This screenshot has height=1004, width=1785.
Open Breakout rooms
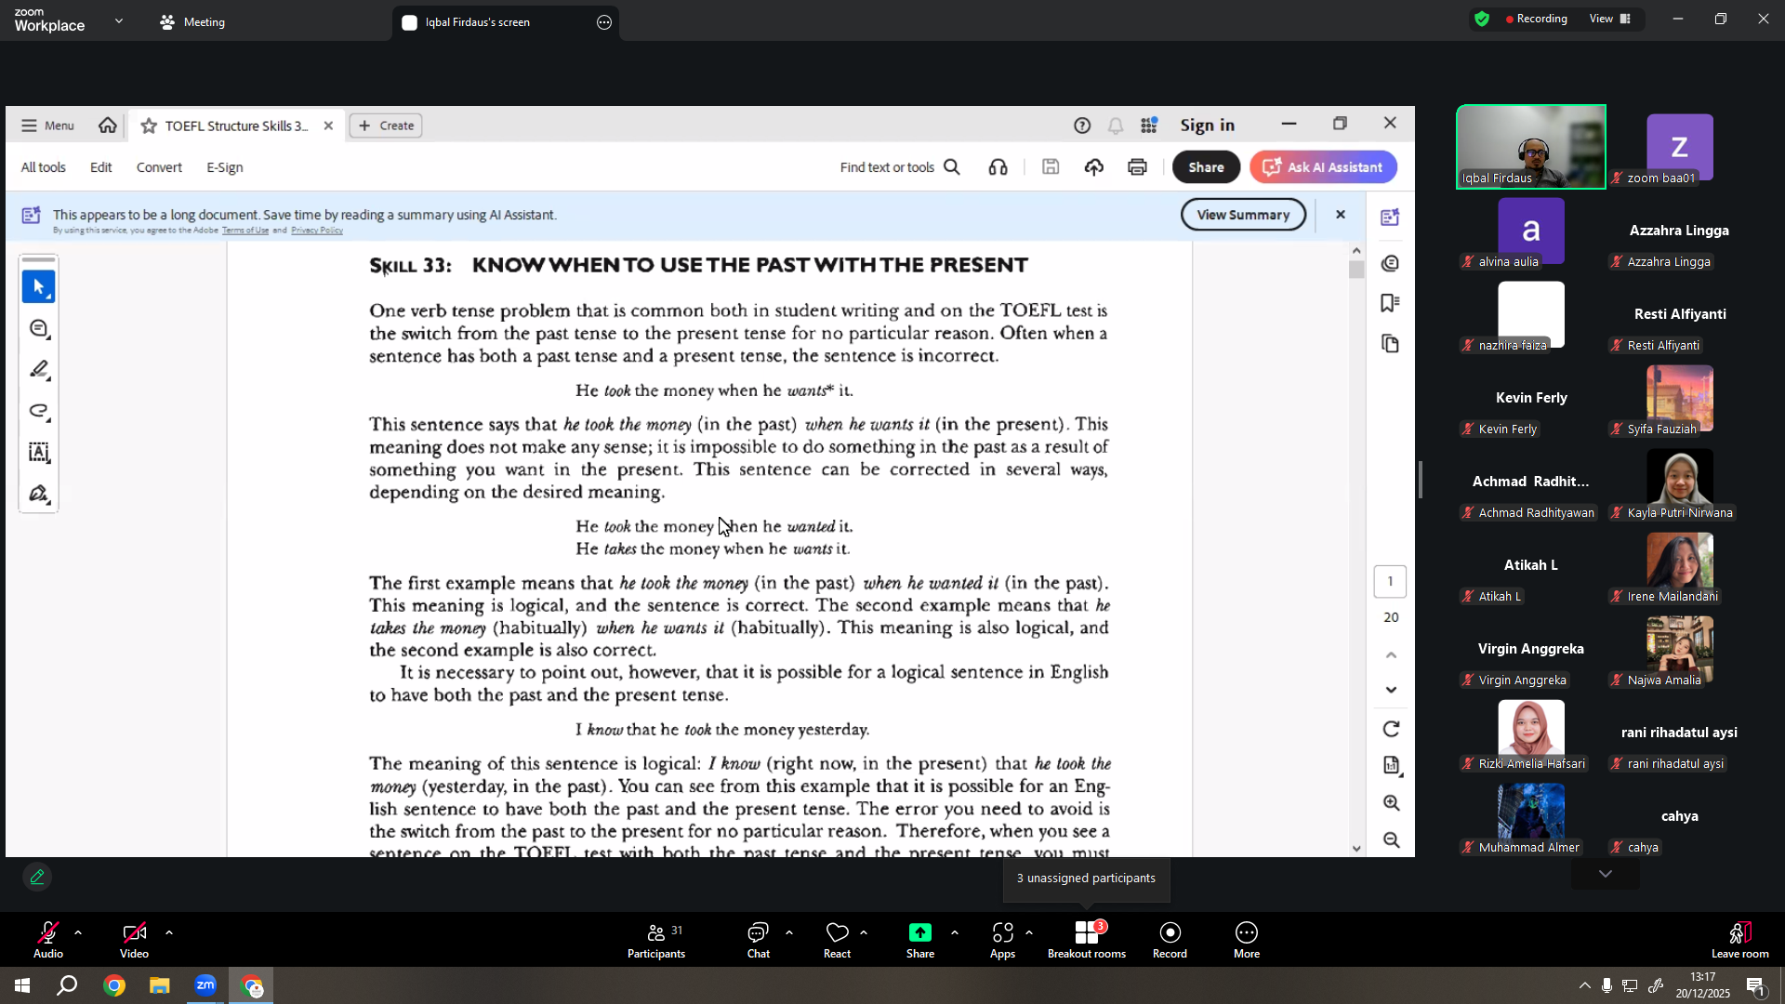[x=1087, y=940]
